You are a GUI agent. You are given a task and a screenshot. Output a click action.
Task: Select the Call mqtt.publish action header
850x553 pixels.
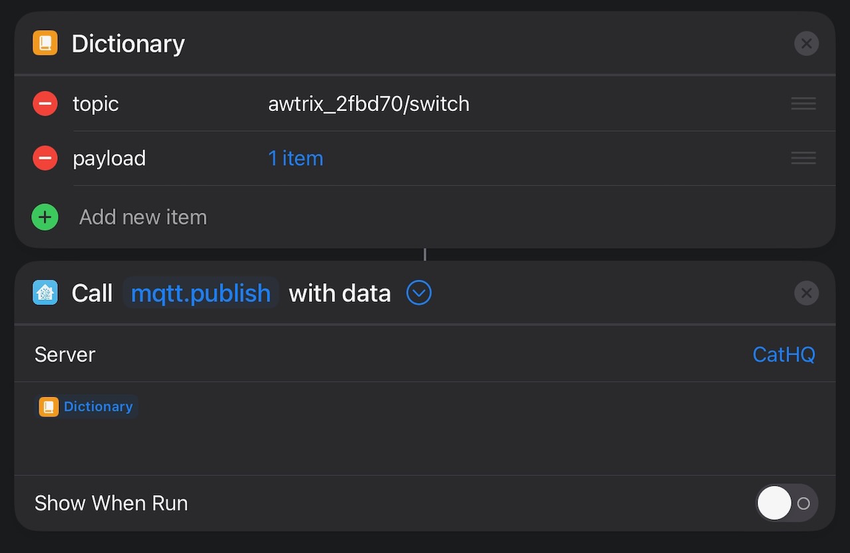click(x=92, y=292)
